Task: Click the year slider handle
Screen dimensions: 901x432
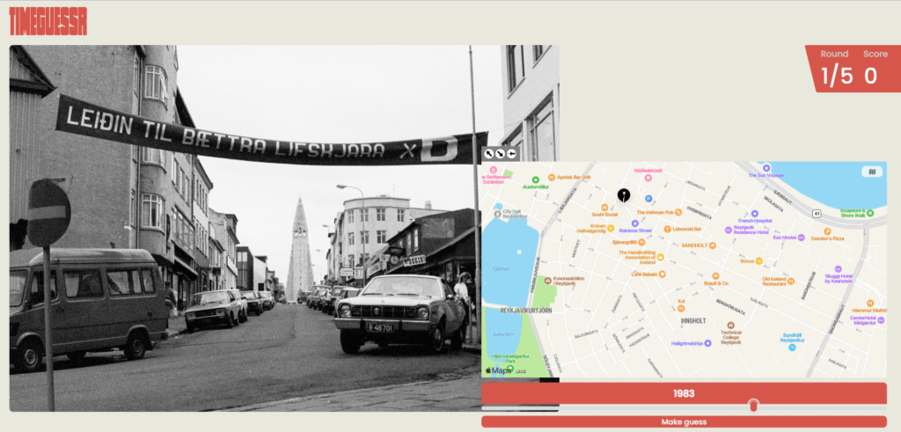Action: point(753,406)
